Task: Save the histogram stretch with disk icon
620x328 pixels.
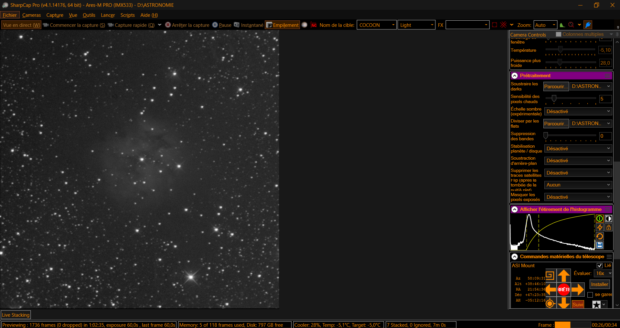Action: (600, 245)
